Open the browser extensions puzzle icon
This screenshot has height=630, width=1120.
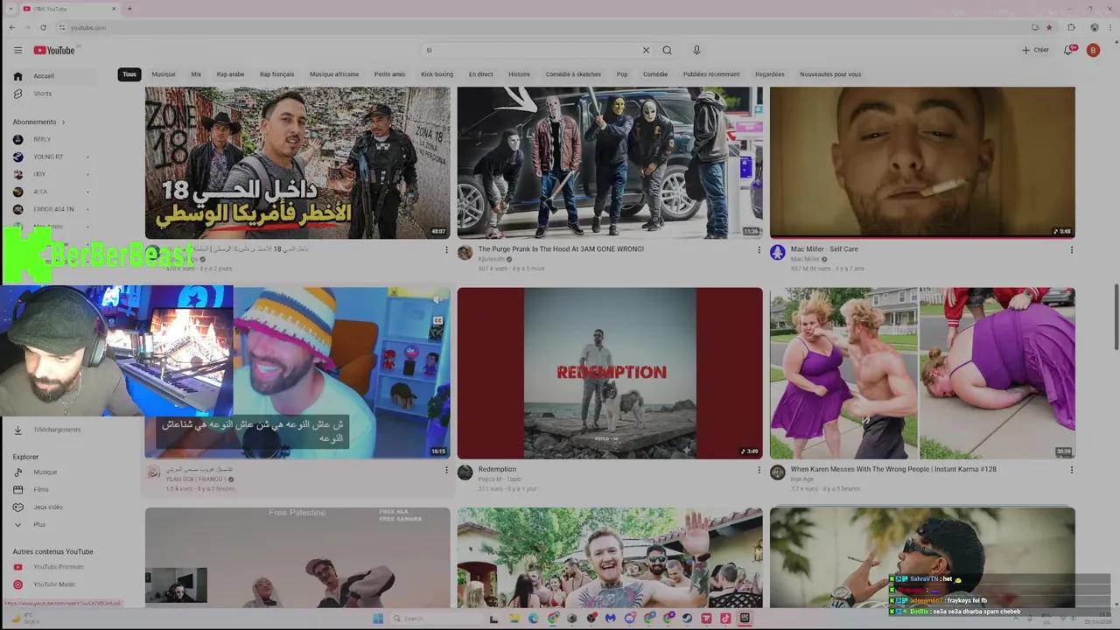pos(1071,27)
